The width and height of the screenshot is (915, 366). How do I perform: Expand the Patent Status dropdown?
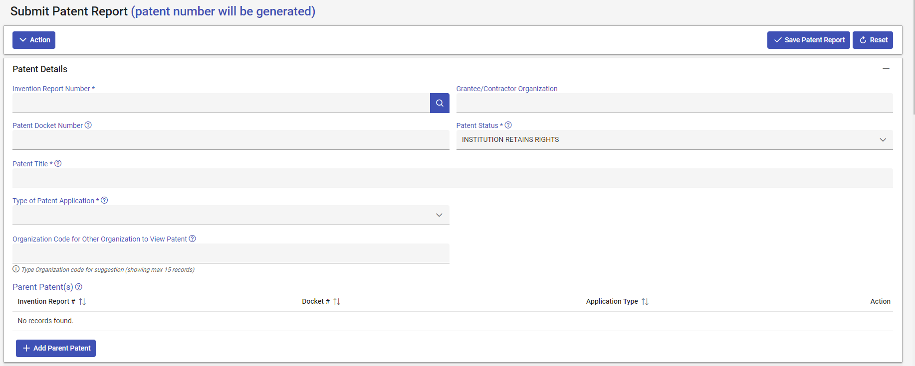coord(674,140)
